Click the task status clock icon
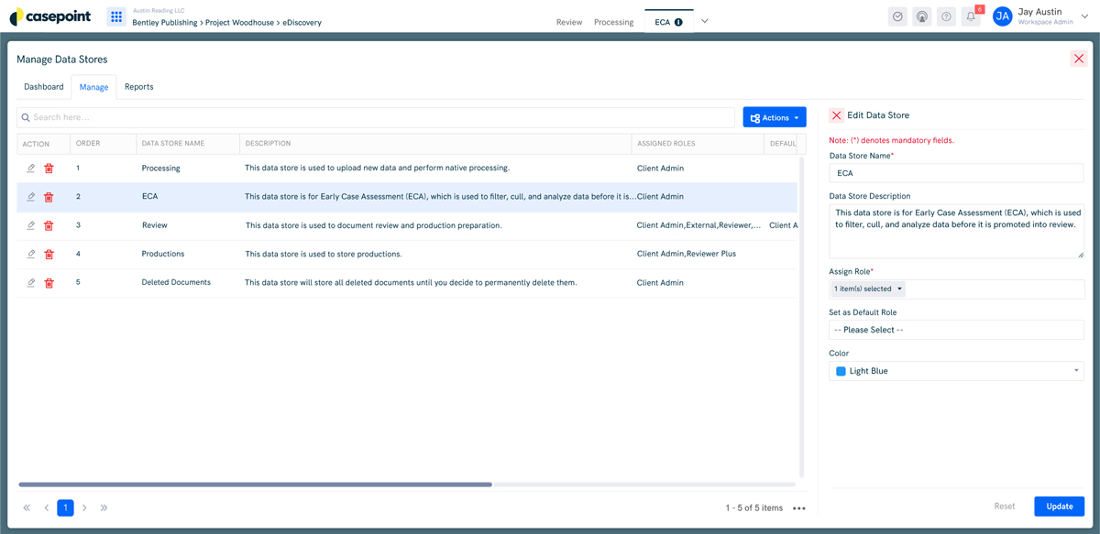 [896, 16]
